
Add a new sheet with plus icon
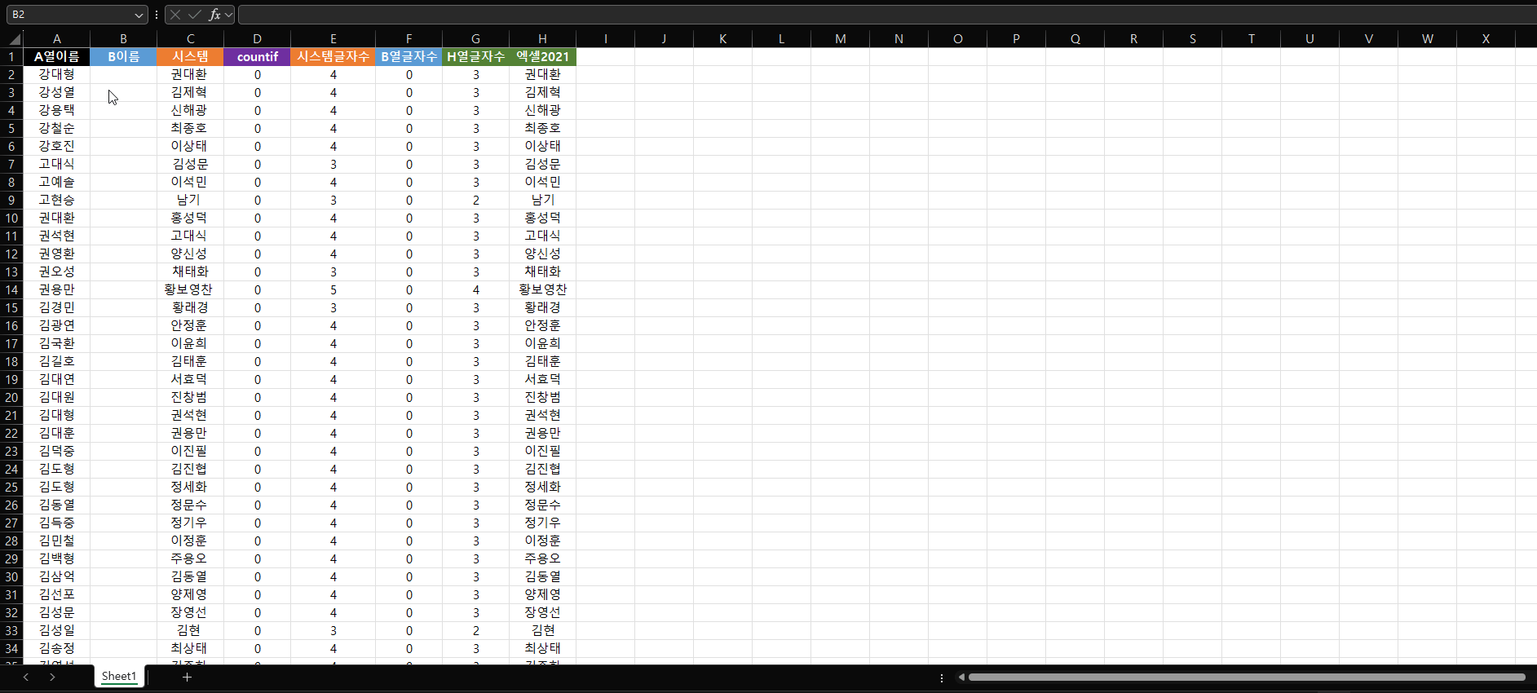point(187,677)
